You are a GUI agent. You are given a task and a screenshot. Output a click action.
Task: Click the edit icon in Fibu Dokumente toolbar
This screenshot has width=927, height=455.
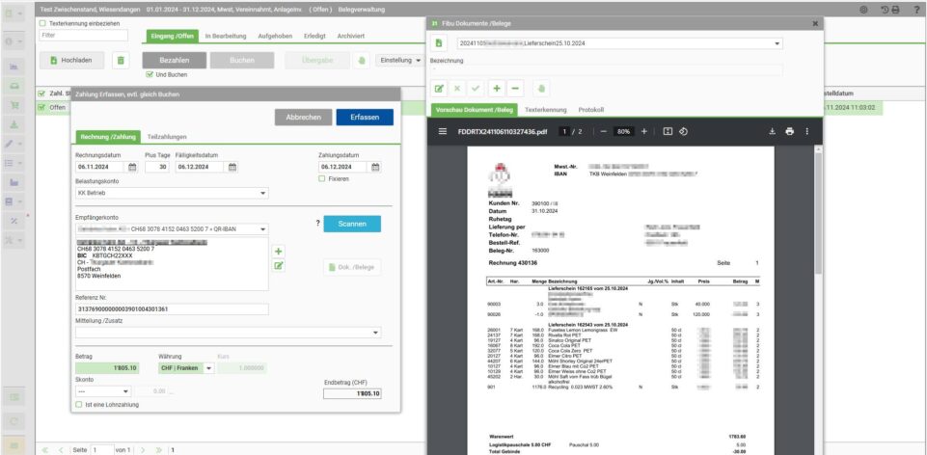439,89
